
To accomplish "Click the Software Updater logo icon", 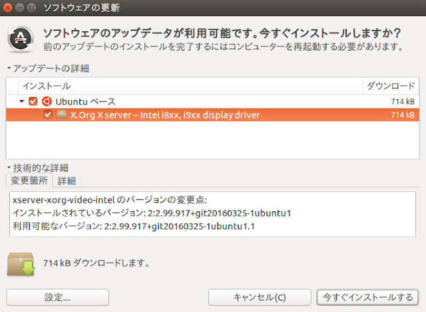I will [21, 39].
